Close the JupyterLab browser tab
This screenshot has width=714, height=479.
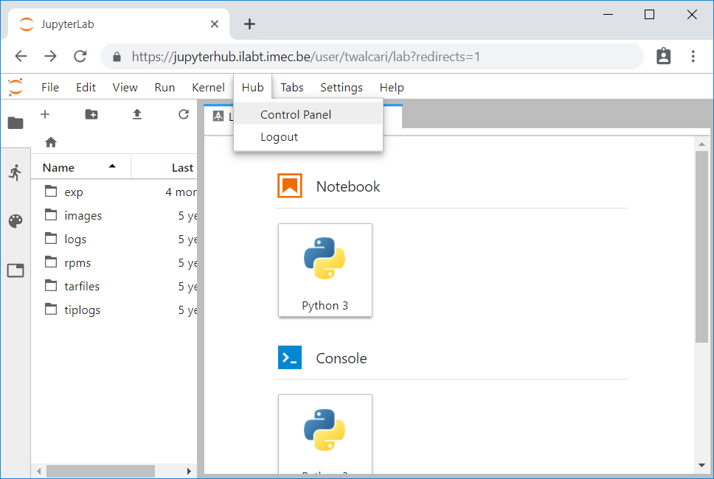coord(215,24)
